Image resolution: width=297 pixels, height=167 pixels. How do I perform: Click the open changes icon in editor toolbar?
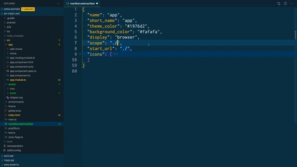(279, 3)
